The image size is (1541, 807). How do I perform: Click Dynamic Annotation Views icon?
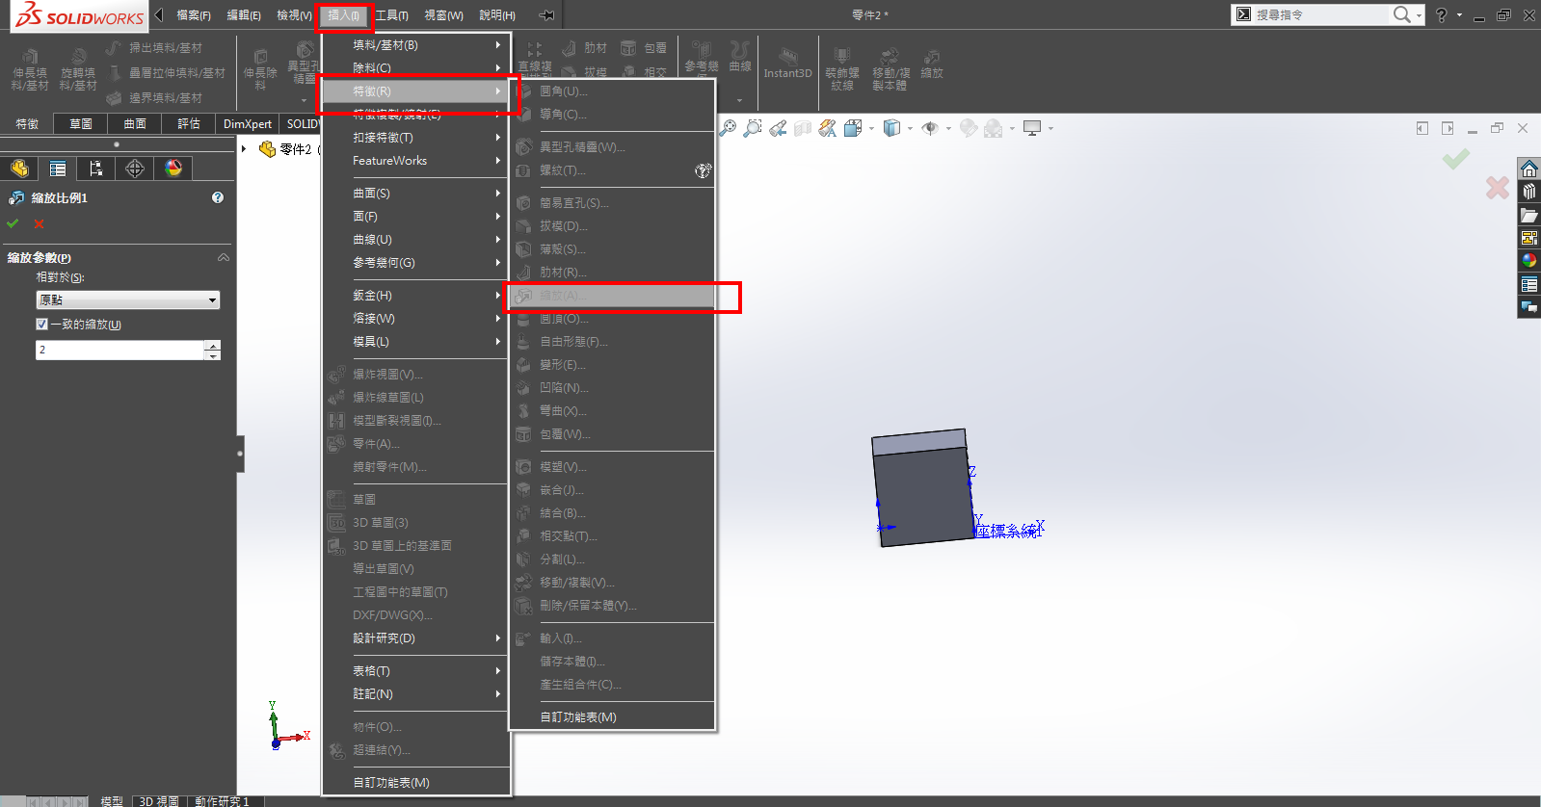pos(828,128)
